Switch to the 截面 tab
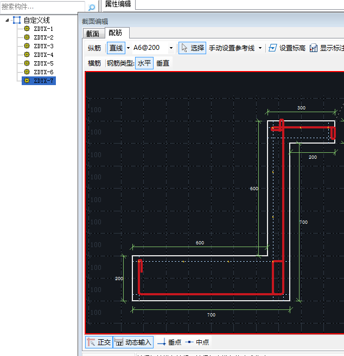Viewport: 344px width, 356px height. point(93,34)
